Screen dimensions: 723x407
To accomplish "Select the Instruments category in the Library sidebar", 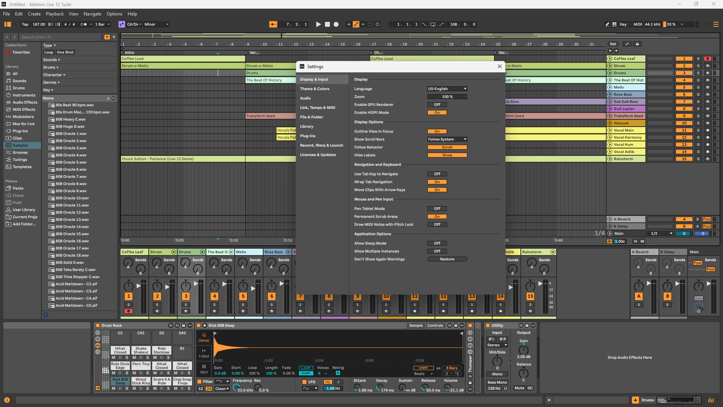I will click(x=23, y=95).
